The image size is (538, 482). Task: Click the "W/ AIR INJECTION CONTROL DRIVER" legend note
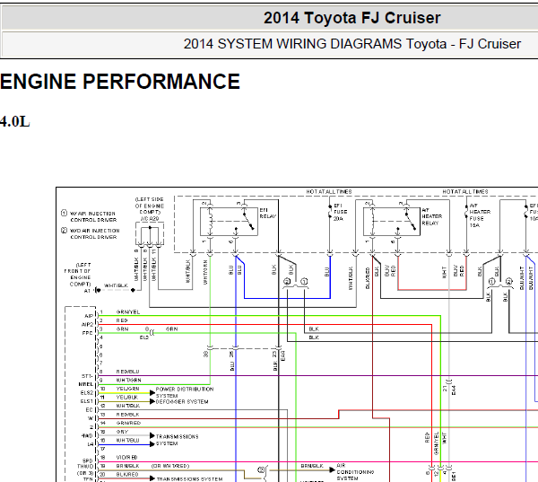(x=93, y=217)
